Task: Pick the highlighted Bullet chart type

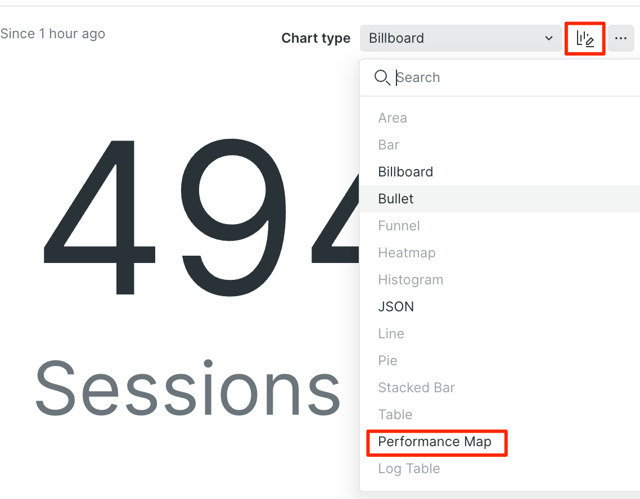Action: (x=499, y=199)
